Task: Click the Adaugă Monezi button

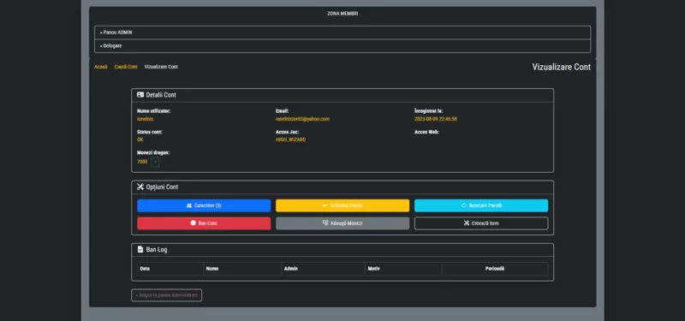Action: click(x=342, y=223)
